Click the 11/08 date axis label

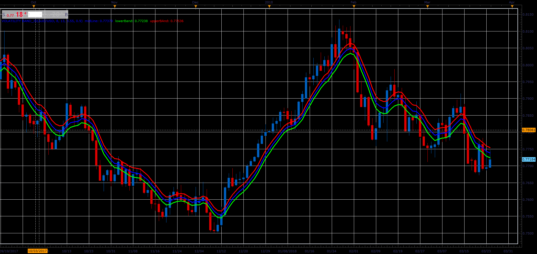tap(133, 251)
